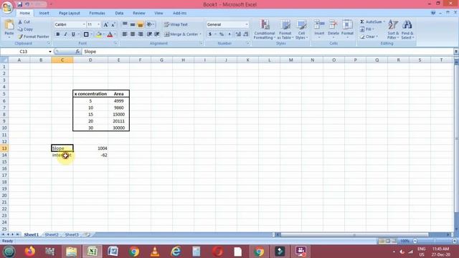Open the Calibri font name dropdown
Image resolution: width=459 pixels, height=258 pixels.
point(84,24)
